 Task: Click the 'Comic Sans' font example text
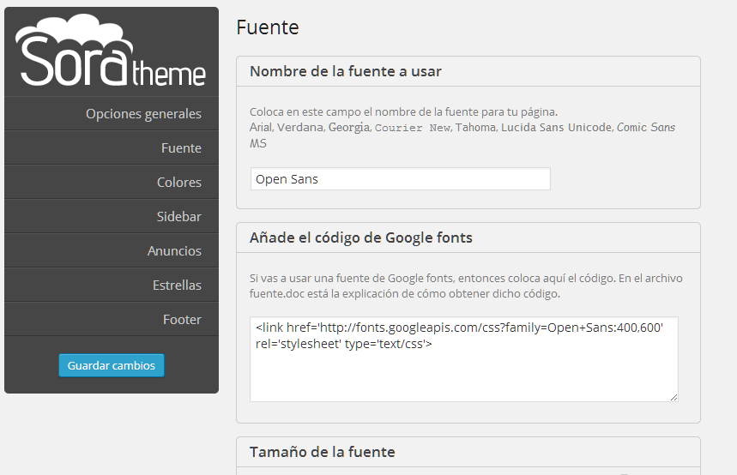646,128
